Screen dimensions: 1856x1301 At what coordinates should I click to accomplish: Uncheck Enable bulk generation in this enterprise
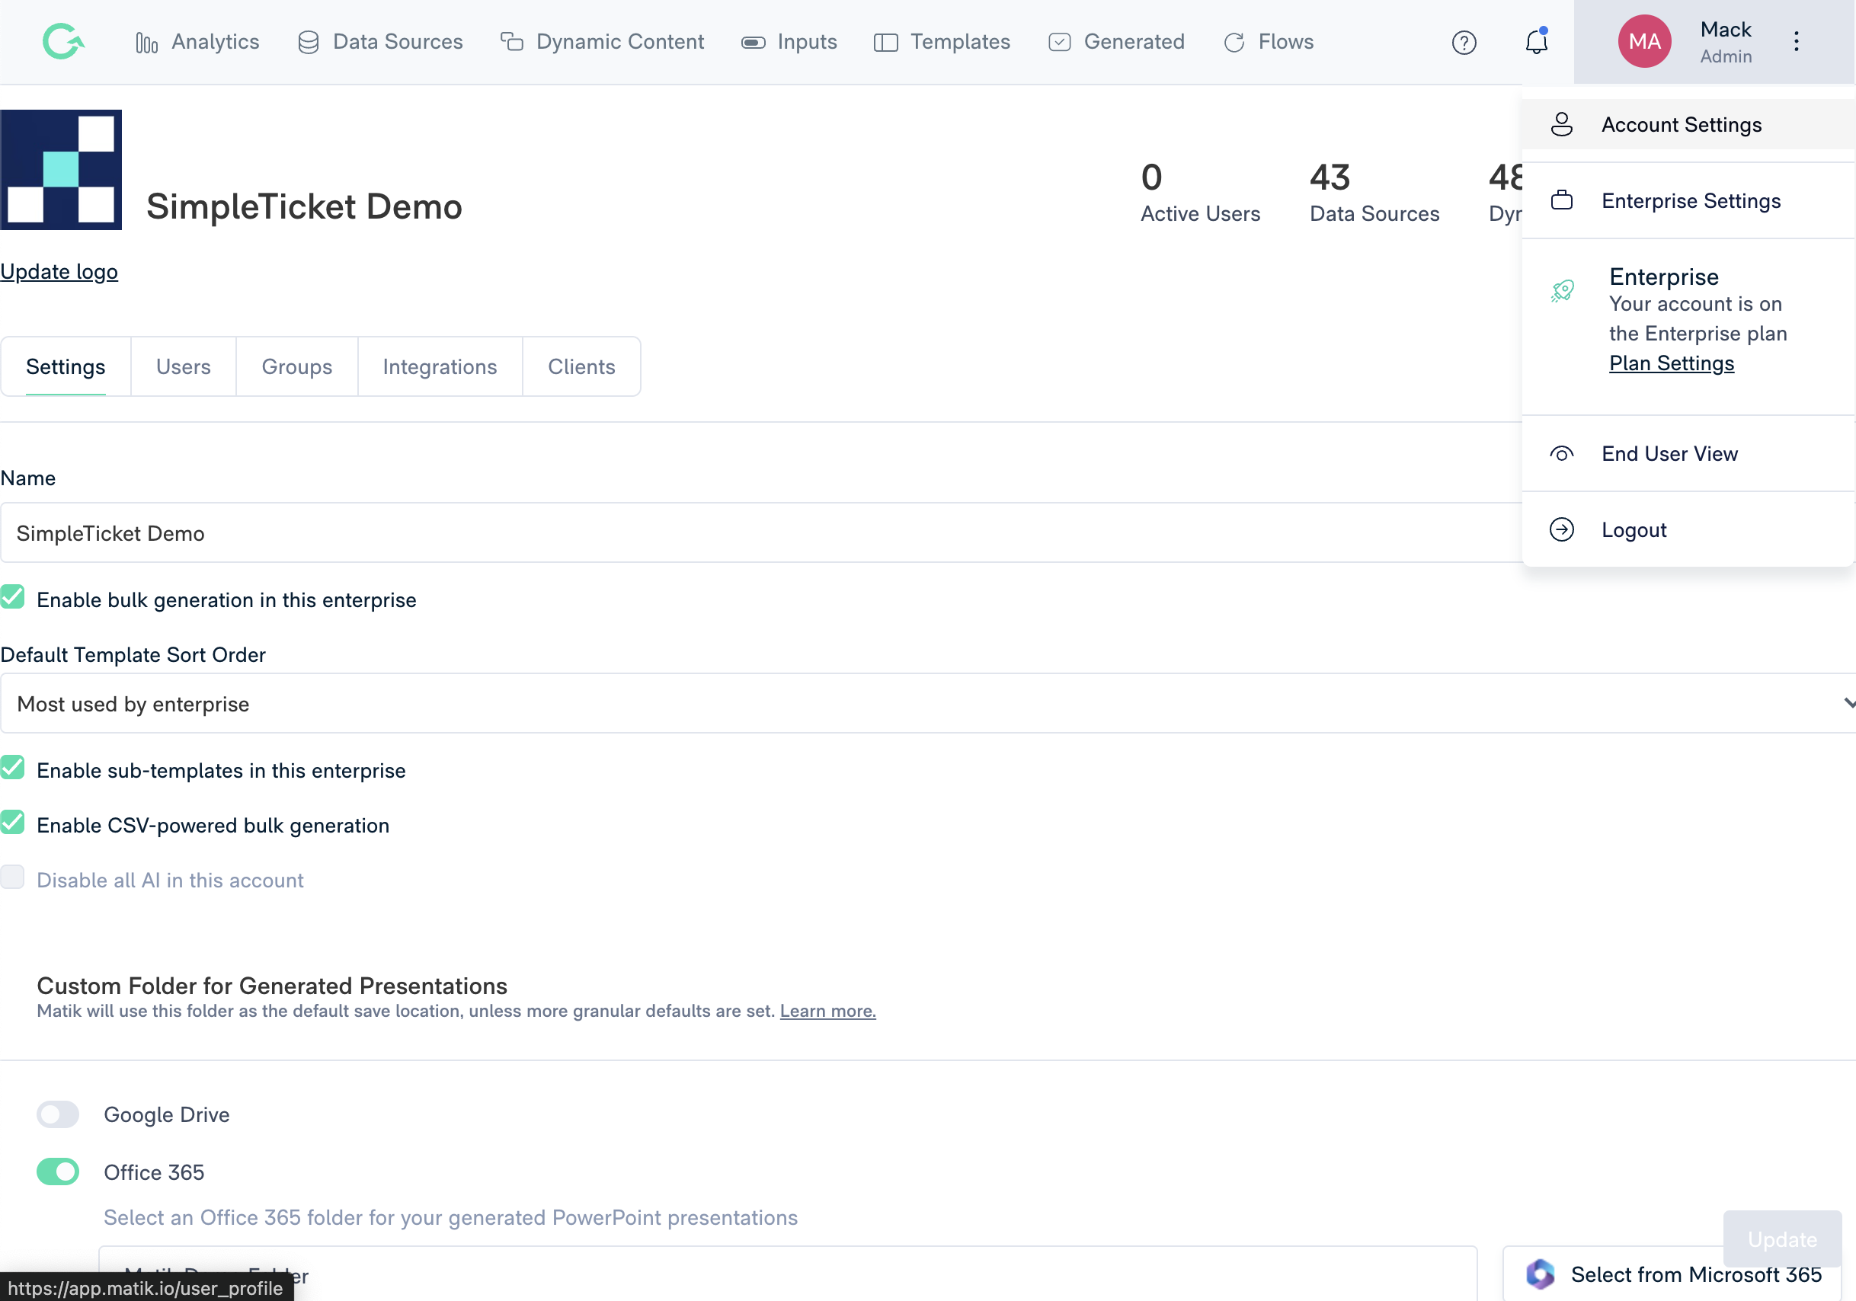pyautogui.click(x=13, y=598)
